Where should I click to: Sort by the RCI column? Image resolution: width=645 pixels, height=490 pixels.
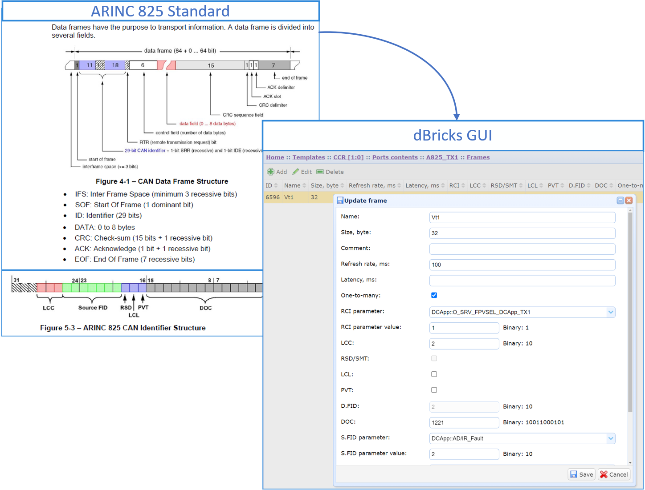[x=457, y=185]
